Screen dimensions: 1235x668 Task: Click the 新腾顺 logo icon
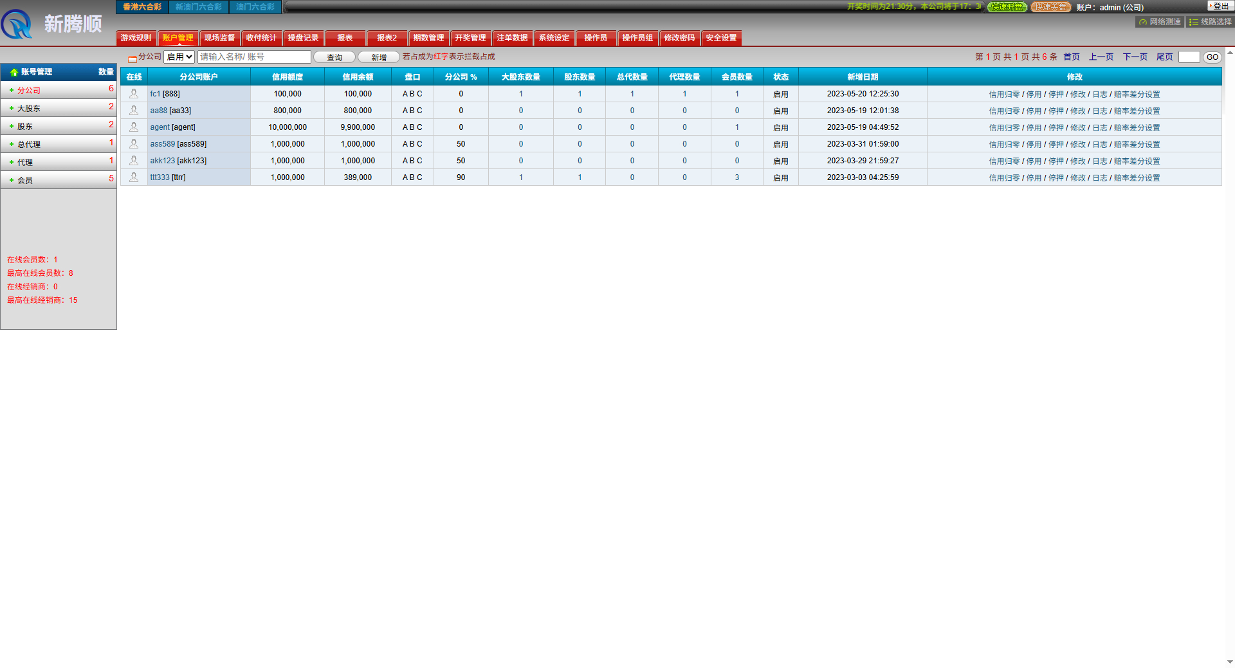(x=17, y=24)
